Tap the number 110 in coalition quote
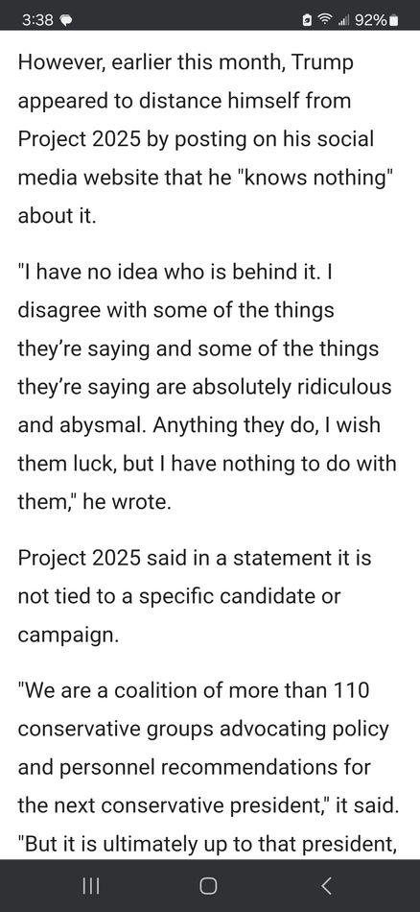The width and height of the screenshot is (420, 912). click(x=352, y=691)
